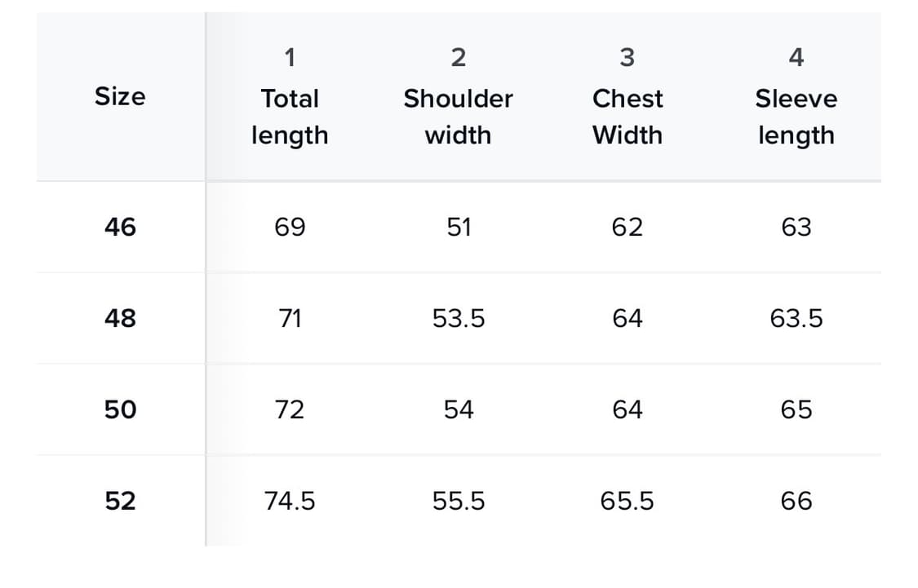The width and height of the screenshot is (918, 588).
Task: Click chest width value 62
Action: (x=627, y=227)
